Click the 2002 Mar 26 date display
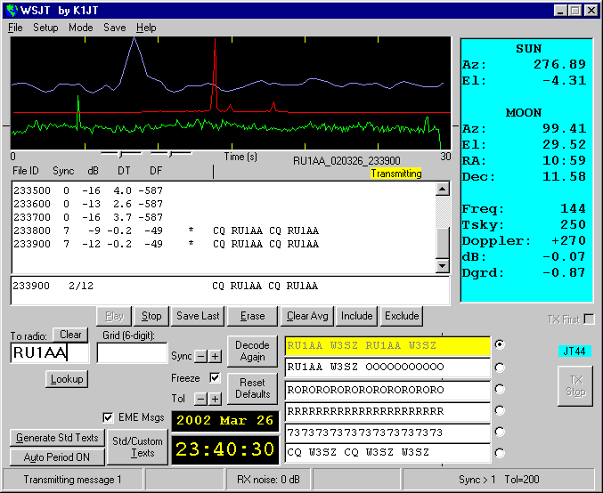Screen dimensions: 603x493 tap(225, 421)
